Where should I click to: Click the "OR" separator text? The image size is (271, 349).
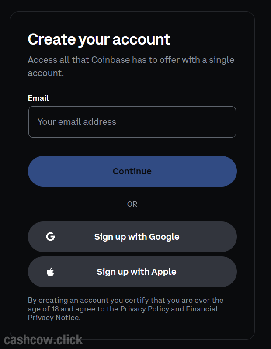132,204
